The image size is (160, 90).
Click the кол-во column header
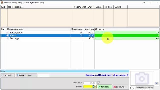tap(109, 7)
